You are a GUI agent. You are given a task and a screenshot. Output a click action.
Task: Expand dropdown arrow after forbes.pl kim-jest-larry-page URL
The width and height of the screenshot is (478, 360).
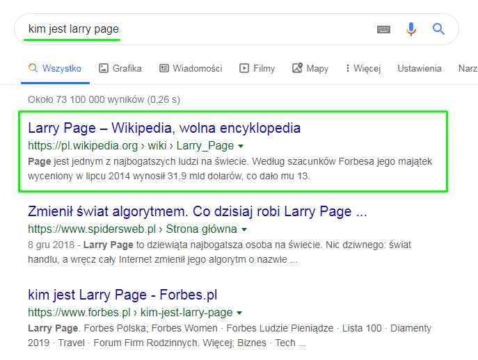coord(239,313)
